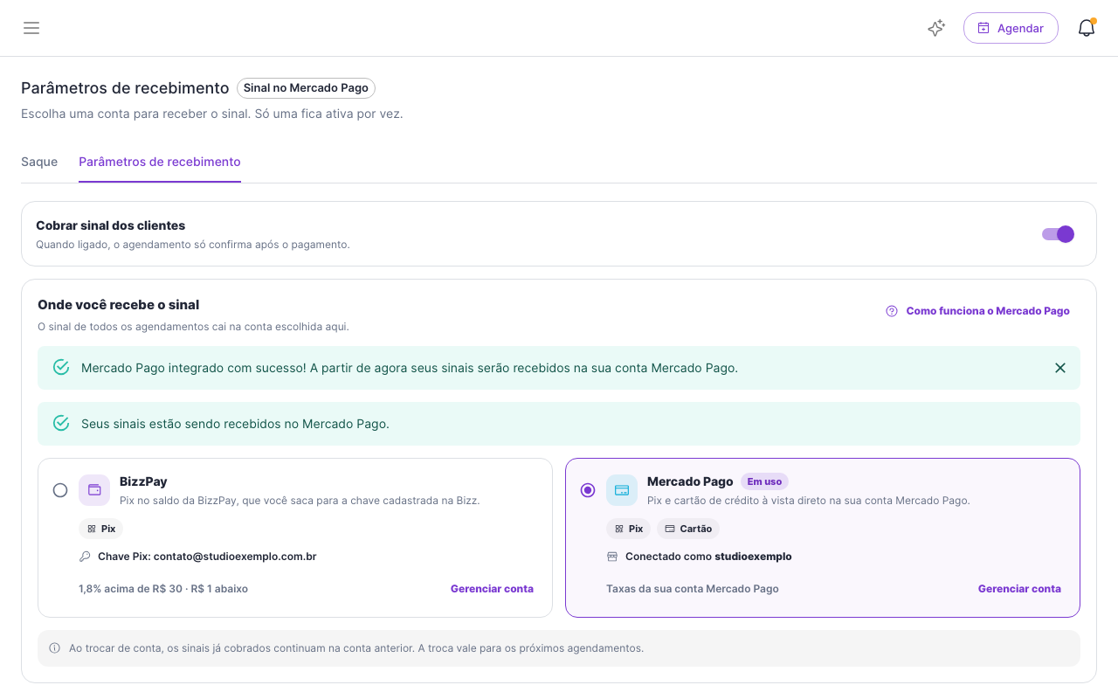Click the check icon in integration success banner

click(61, 368)
